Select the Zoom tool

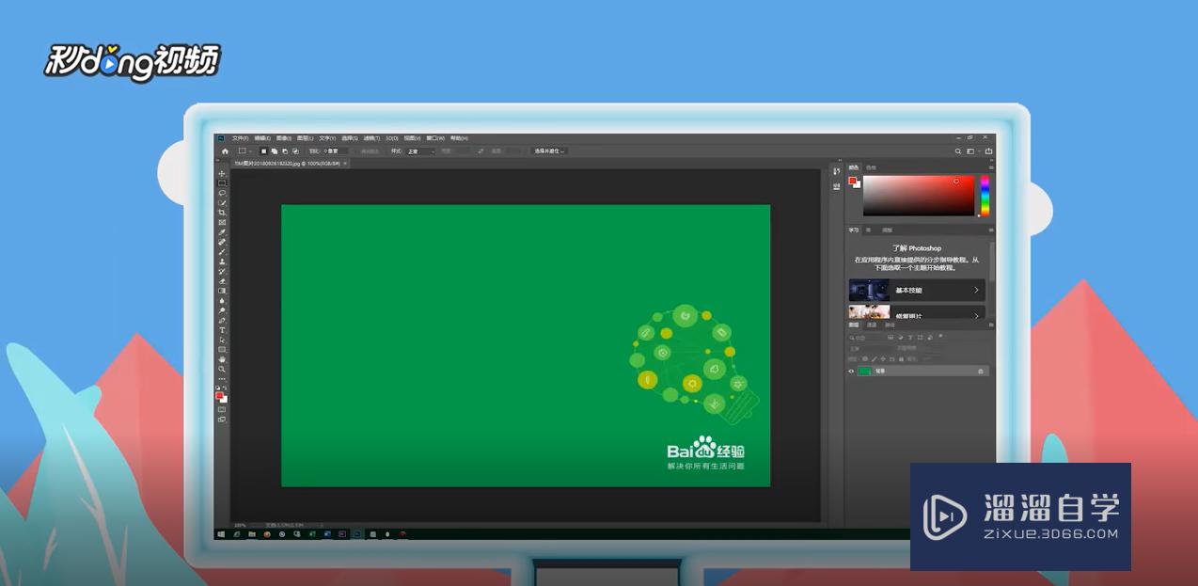pos(222,369)
